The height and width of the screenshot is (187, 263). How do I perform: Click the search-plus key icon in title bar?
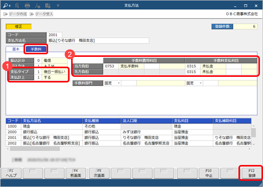point(7,6)
